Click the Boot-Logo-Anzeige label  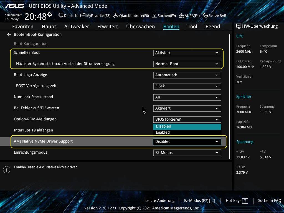(x=31, y=75)
